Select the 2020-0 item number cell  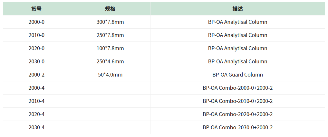[36, 48]
